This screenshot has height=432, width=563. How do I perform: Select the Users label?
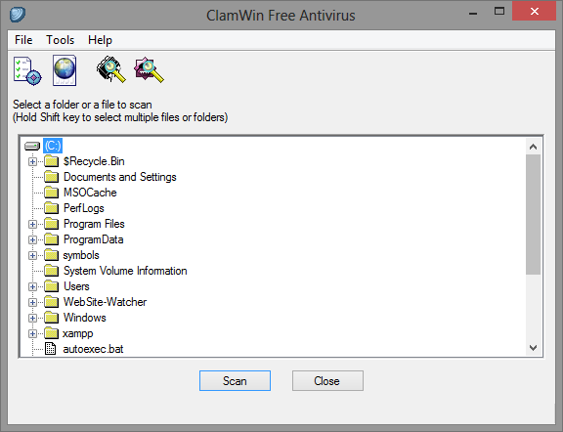point(76,286)
